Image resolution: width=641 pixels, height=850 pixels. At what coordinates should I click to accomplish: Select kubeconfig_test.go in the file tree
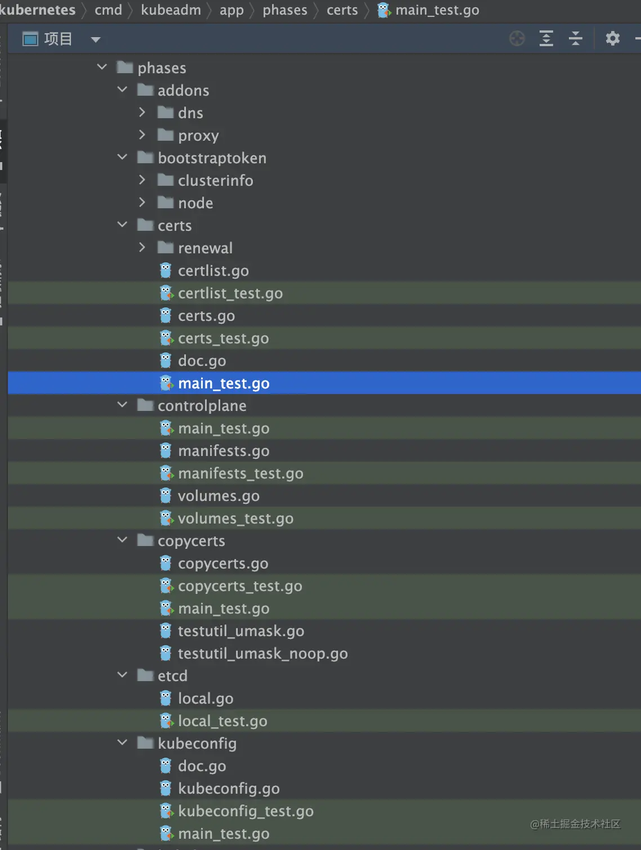(x=324, y=811)
